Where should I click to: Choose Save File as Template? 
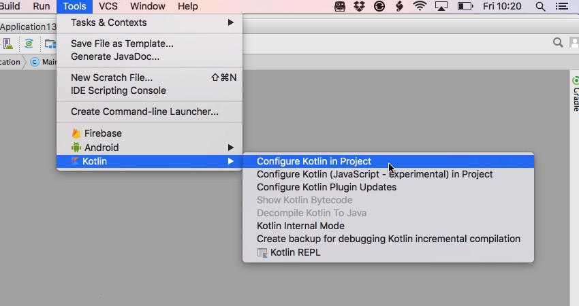[149, 44]
